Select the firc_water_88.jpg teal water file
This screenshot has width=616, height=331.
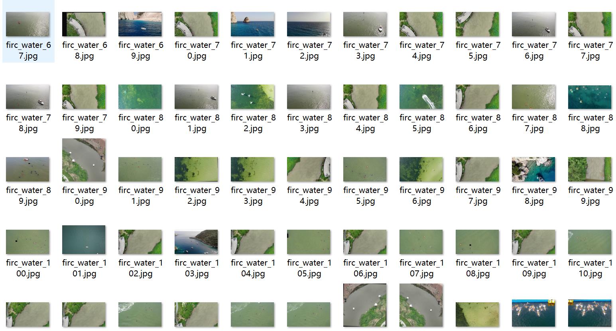(x=590, y=97)
